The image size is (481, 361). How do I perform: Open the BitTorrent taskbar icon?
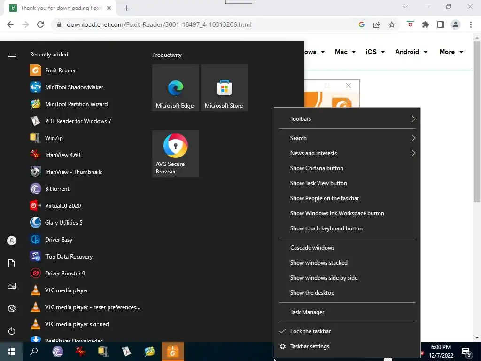click(58, 352)
